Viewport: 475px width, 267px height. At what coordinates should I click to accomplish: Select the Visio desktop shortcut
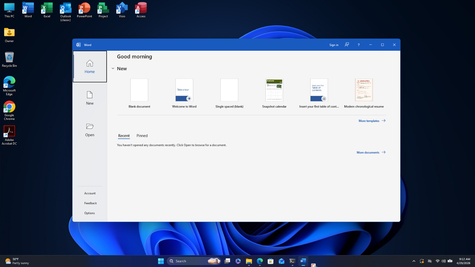tap(122, 10)
